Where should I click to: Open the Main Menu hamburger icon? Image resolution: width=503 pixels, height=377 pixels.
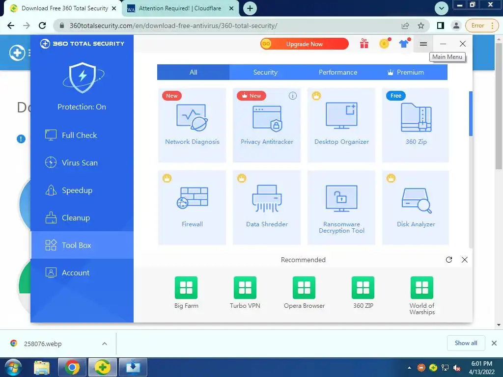pyautogui.click(x=423, y=44)
